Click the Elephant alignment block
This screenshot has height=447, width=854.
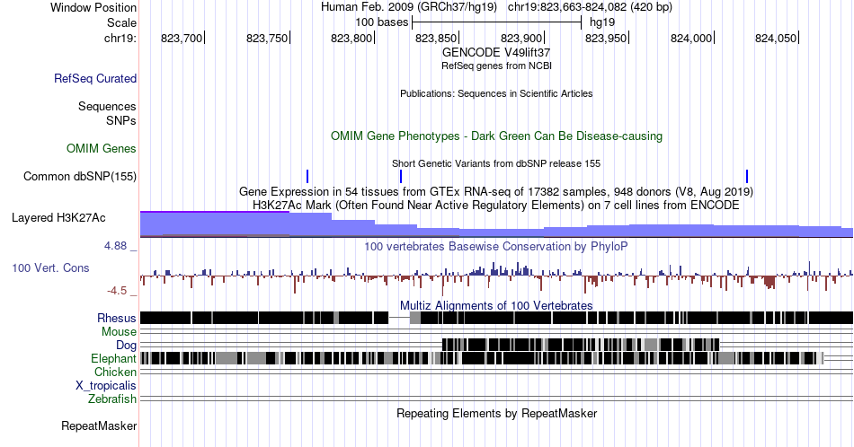(482, 358)
